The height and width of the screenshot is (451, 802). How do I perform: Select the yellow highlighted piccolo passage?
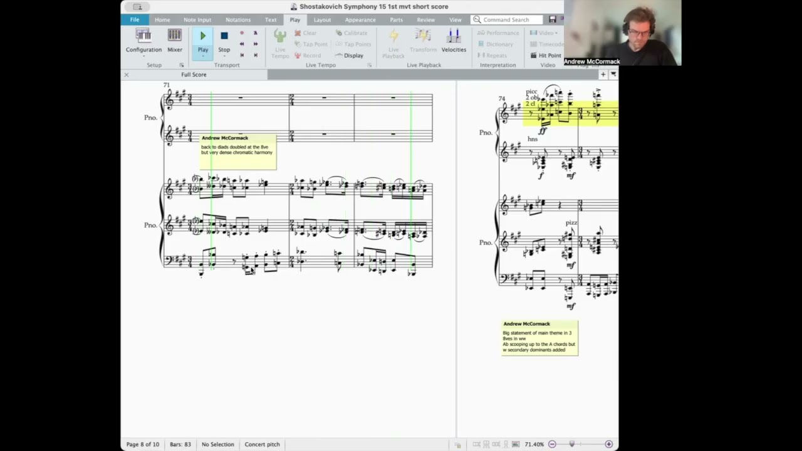(571, 113)
